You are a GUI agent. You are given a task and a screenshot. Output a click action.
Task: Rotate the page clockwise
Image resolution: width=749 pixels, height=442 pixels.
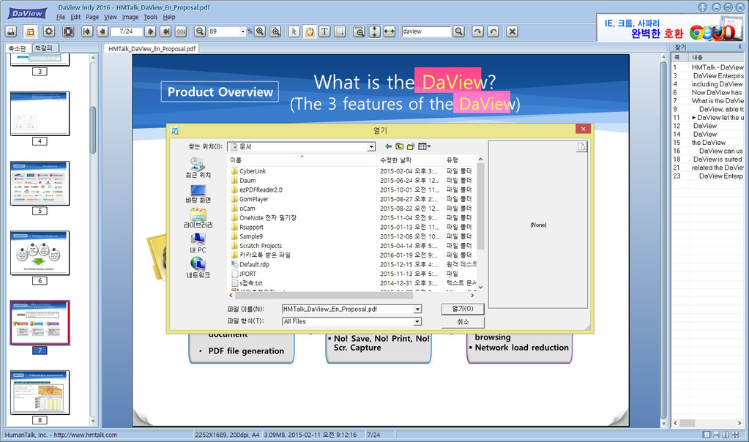477,31
